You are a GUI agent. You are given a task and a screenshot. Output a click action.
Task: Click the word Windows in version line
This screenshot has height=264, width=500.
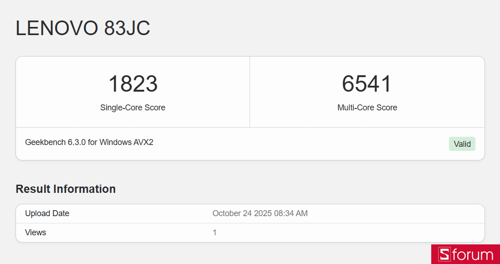coord(116,142)
